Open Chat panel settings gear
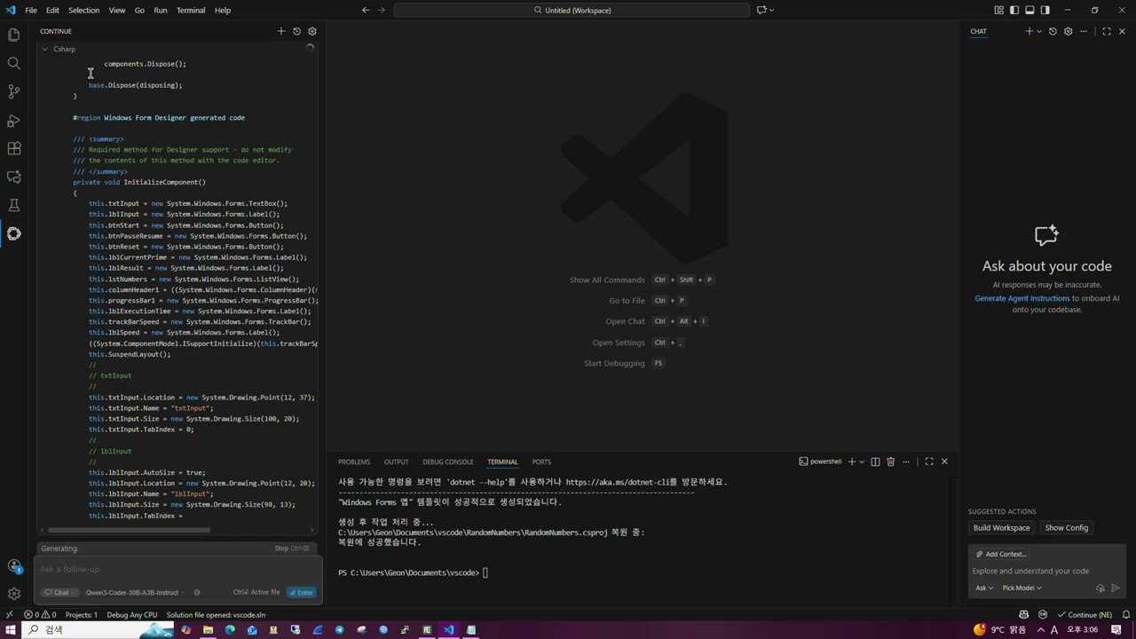 (1069, 31)
